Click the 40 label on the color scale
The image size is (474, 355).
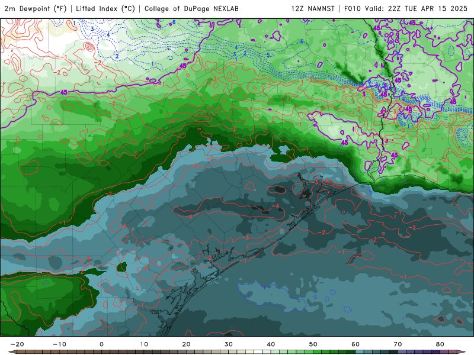point(271,344)
